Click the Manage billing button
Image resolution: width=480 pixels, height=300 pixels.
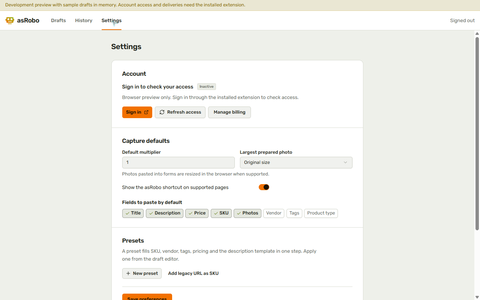(x=229, y=112)
